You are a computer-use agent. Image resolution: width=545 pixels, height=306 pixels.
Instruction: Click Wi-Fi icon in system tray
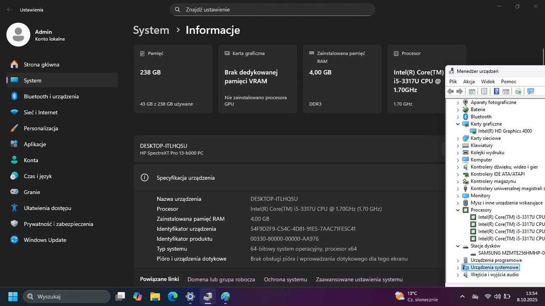(488, 297)
